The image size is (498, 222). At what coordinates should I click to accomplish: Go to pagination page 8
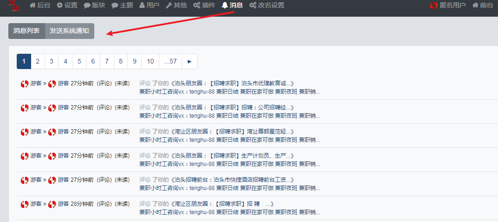tap(121, 62)
